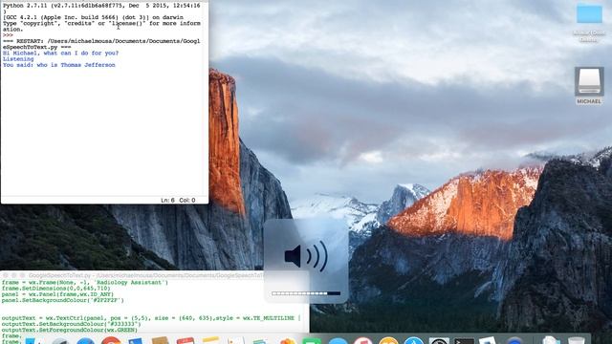Click the '>>>' prompt in Python shell
This screenshot has height=344, width=612.
tap(8, 35)
